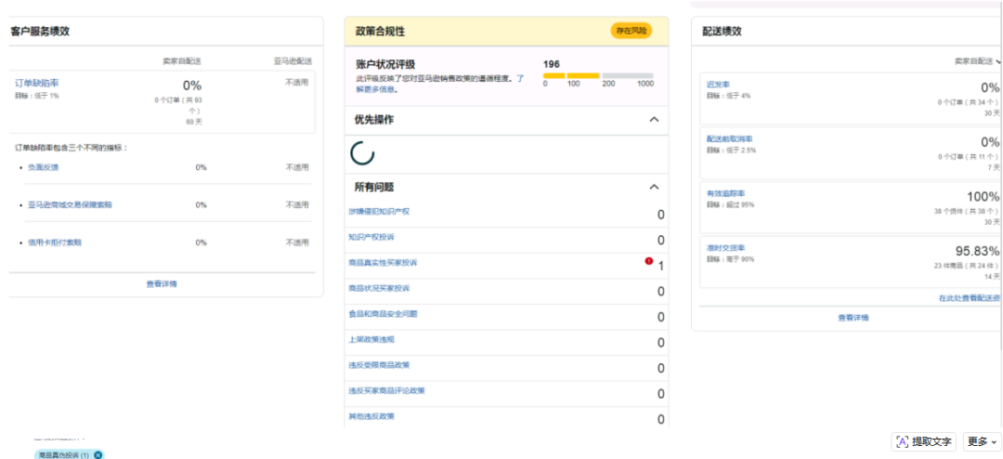Open the 配送前取消率 delivery metric
The image size is (1003, 459).
(x=729, y=139)
